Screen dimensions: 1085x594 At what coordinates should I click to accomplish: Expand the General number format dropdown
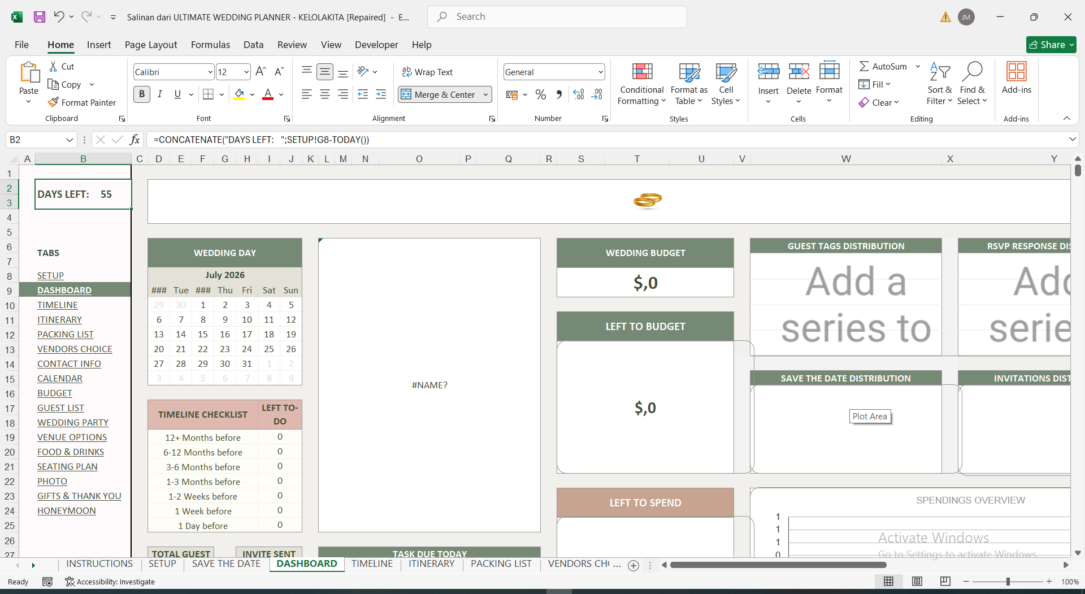pyautogui.click(x=600, y=72)
